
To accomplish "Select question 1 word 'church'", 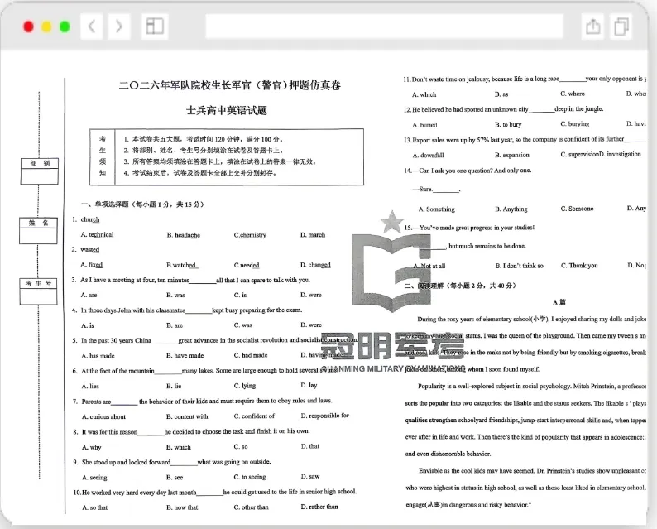I will click(90, 219).
